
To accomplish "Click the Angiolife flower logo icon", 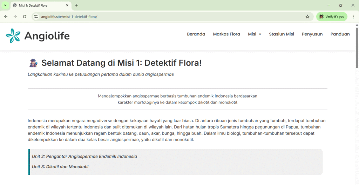I will coord(13,36).
